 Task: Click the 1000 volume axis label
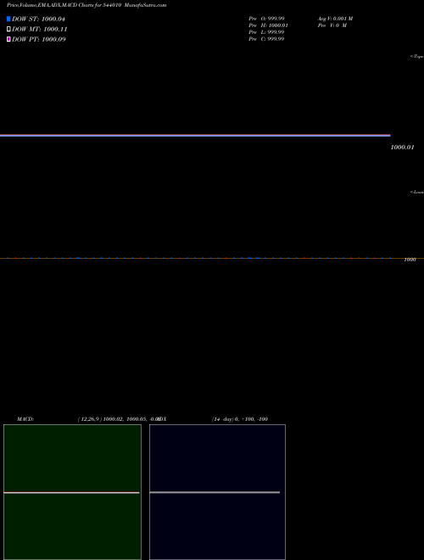point(410,260)
